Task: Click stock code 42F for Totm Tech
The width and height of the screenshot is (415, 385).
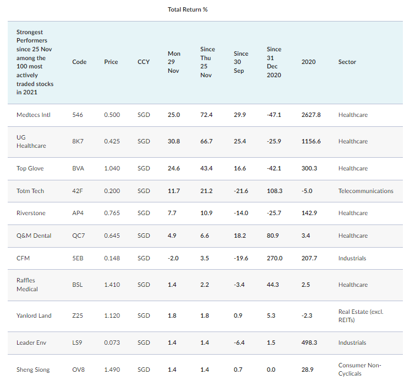Action: click(78, 191)
